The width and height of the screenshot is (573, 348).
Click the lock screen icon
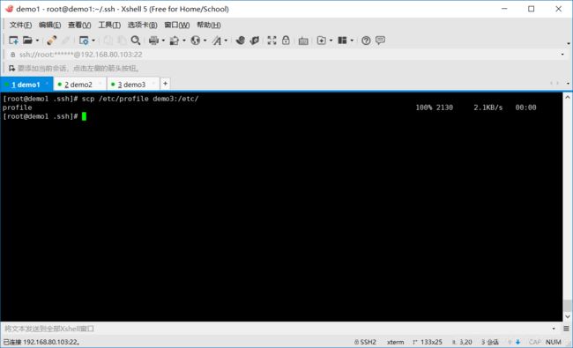[286, 41]
